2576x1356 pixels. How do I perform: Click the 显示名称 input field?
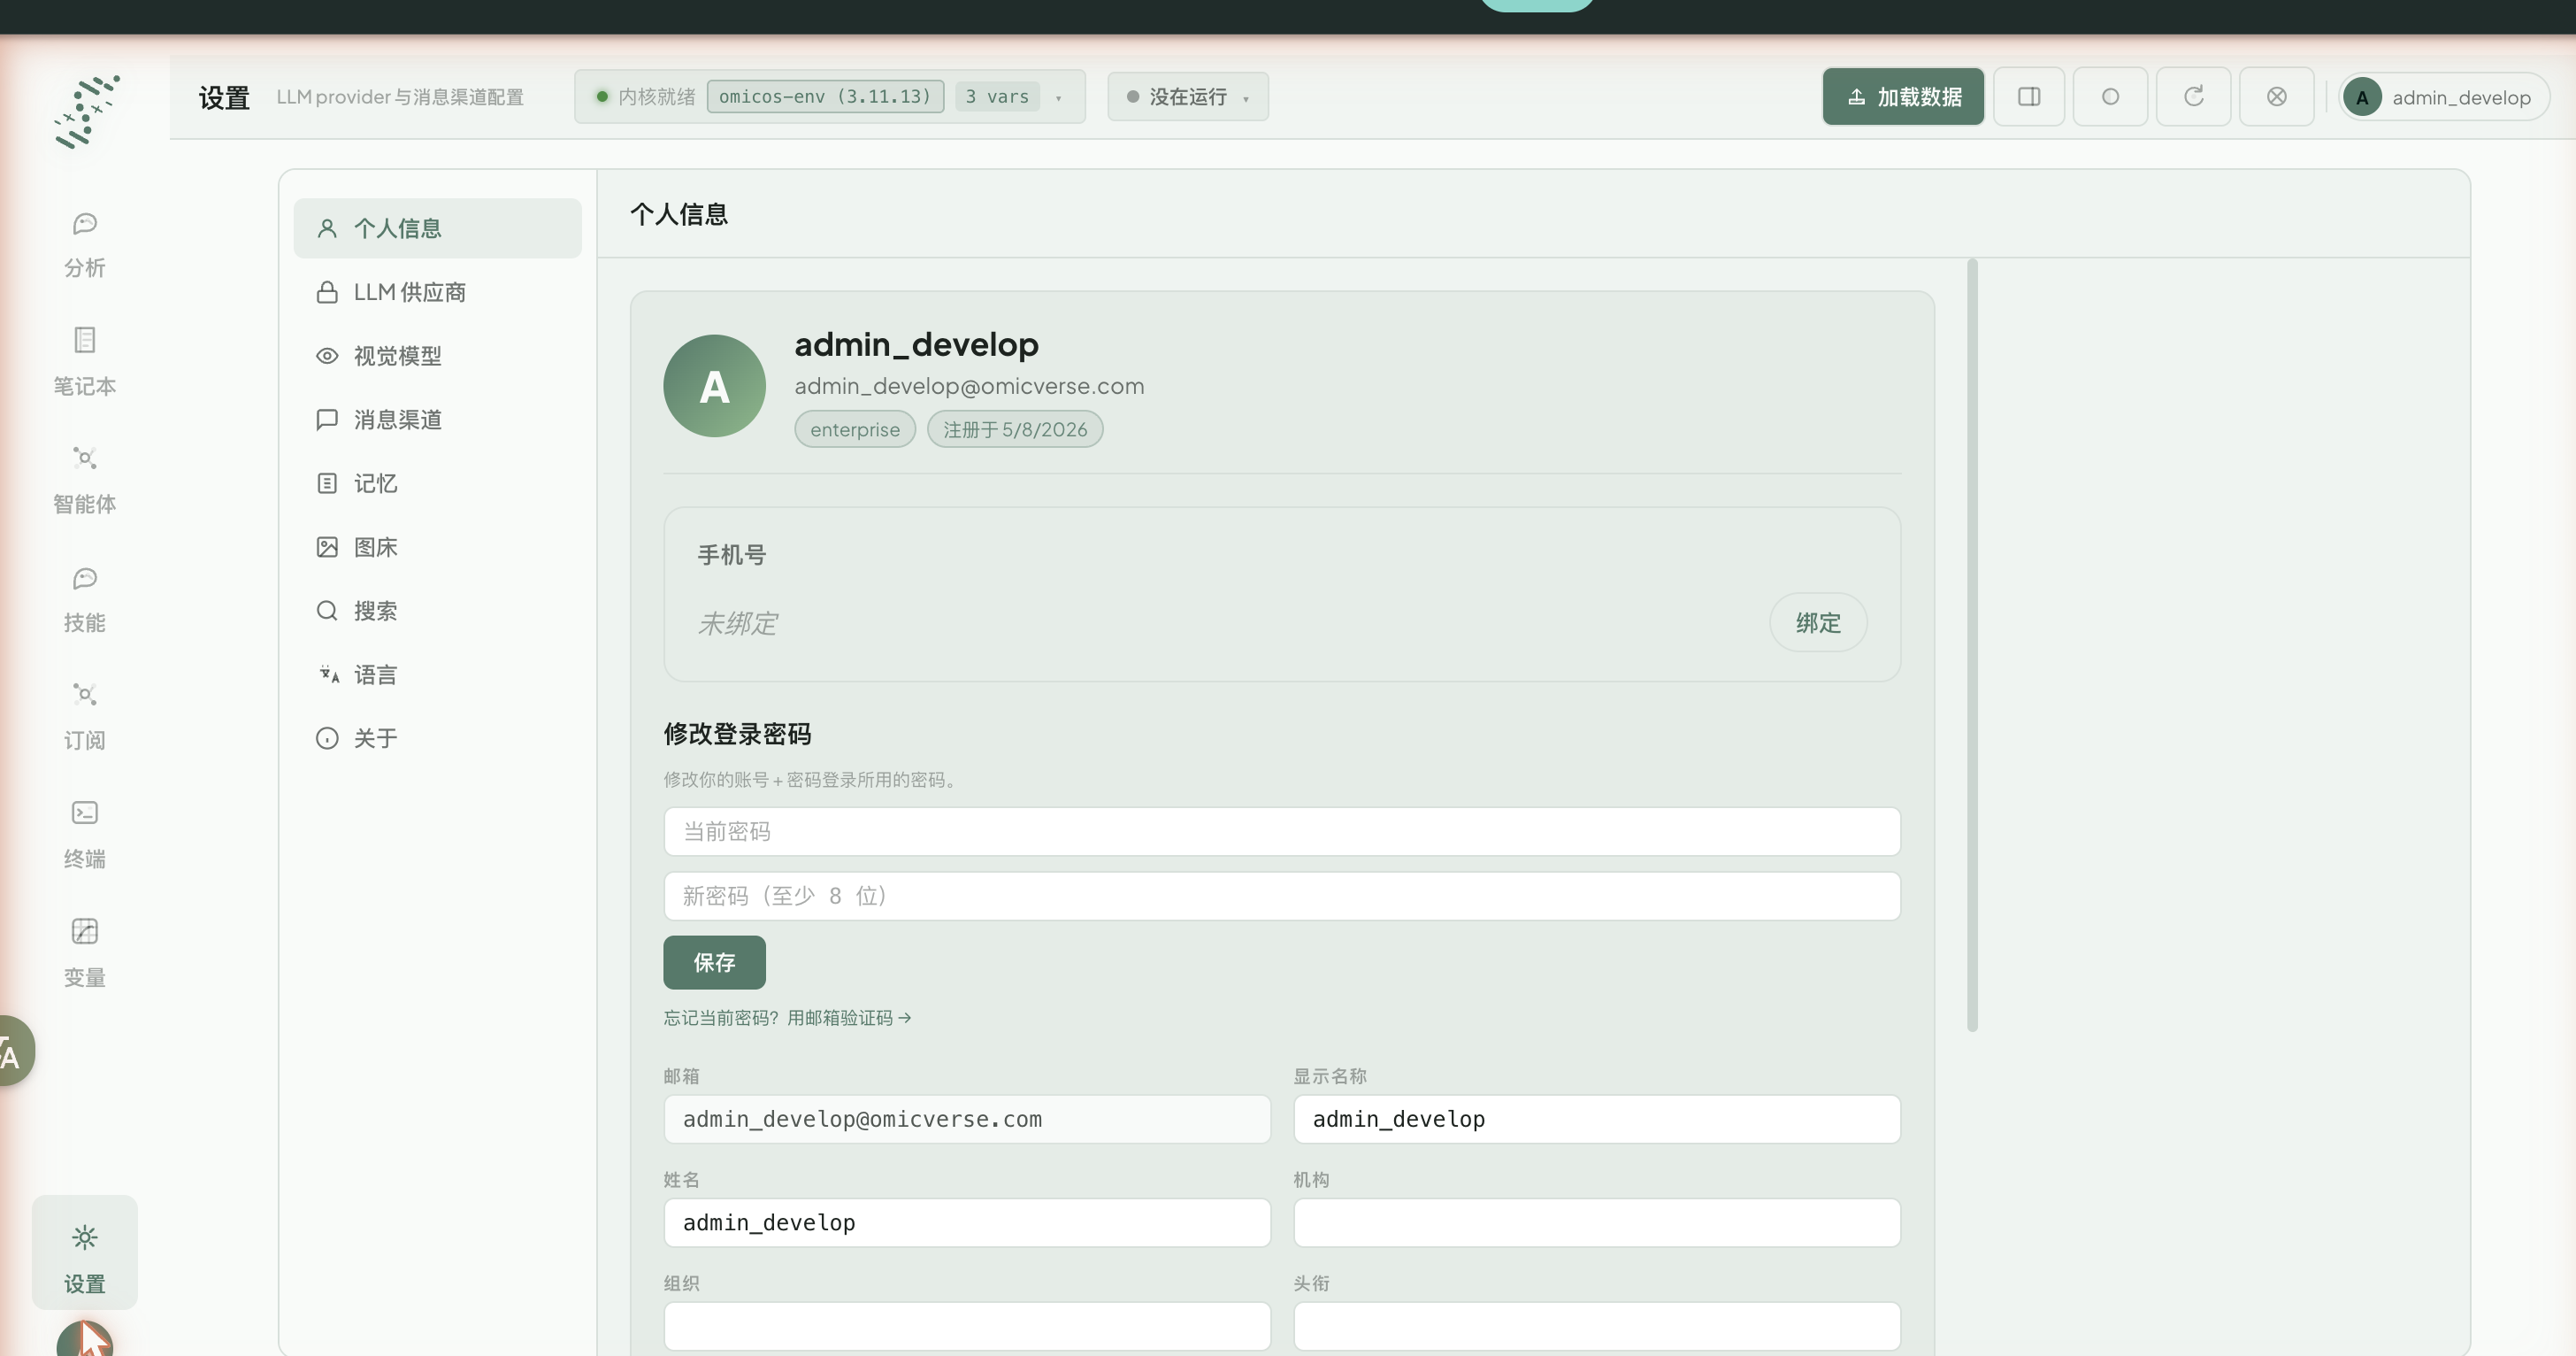click(x=1597, y=1119)
